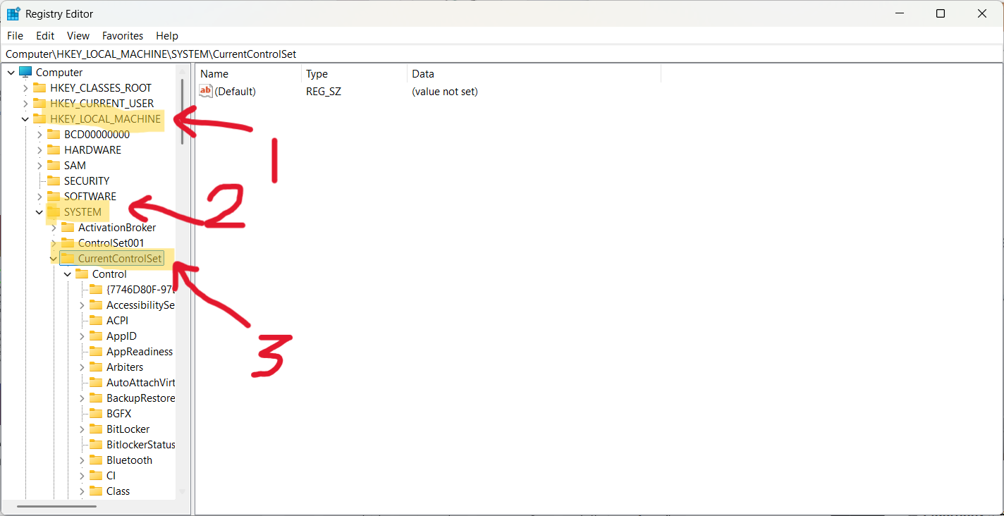
Task: Expand the HARDWARE key
Action: pyautogui.click(x=39, y=149)
